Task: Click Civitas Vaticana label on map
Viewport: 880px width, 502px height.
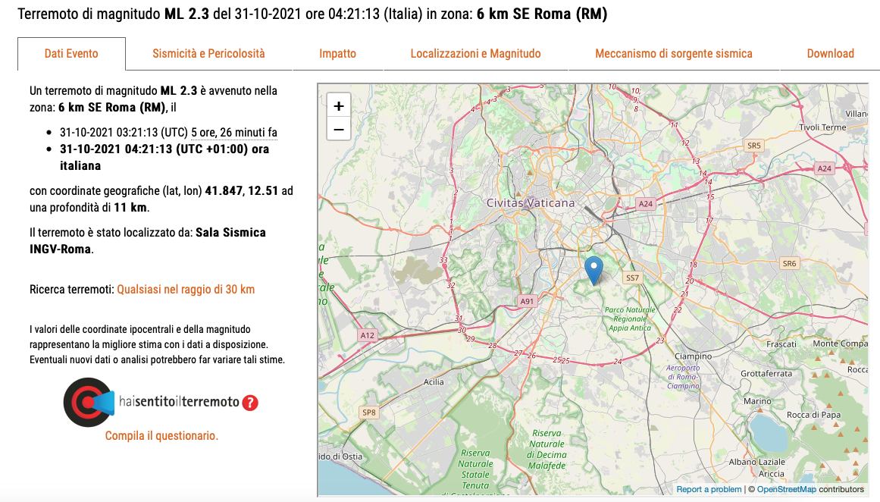Action: coord(531,202)
